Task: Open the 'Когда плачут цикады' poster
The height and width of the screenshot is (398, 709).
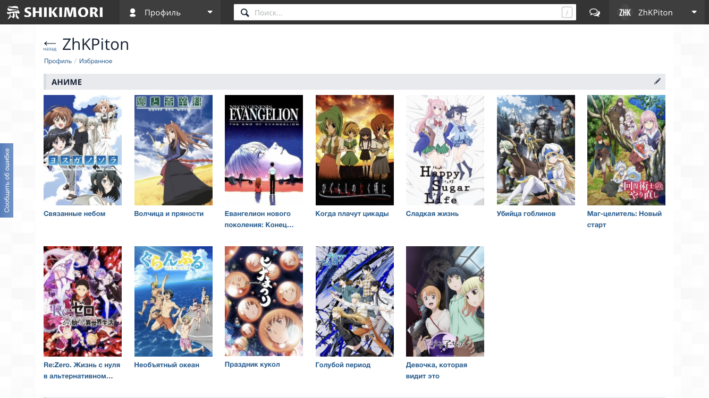Action: pyautogui.click(x=354, y=150)
